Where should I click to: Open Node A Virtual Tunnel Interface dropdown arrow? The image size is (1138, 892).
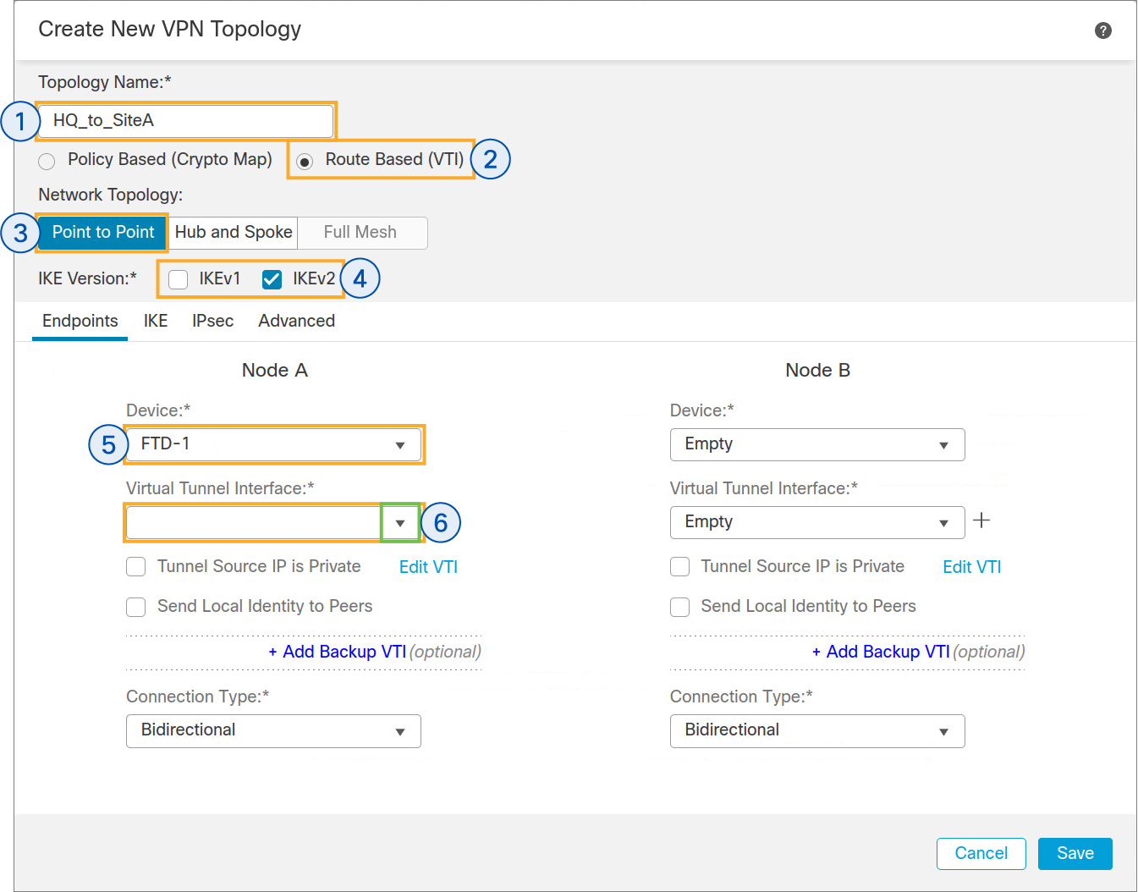point(400,523)
